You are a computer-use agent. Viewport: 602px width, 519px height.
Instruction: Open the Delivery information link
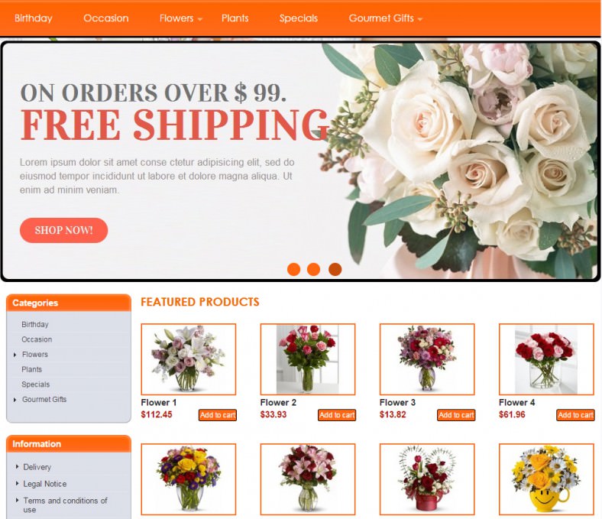point(37,467)
